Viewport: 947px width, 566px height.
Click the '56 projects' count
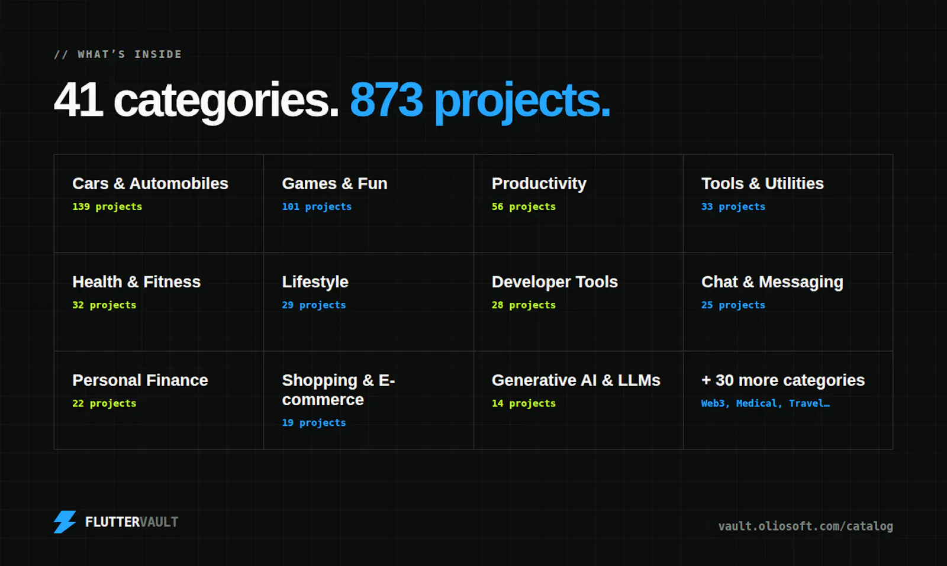[x=524, y=206]
